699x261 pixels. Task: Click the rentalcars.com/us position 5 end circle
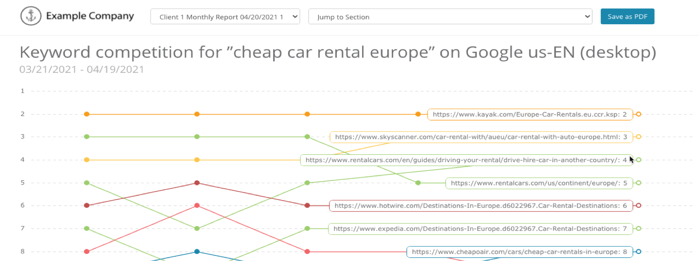click(638, 183)
